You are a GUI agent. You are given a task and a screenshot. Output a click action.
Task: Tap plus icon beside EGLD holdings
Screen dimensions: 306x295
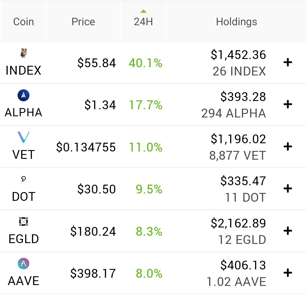click(288, 231)
